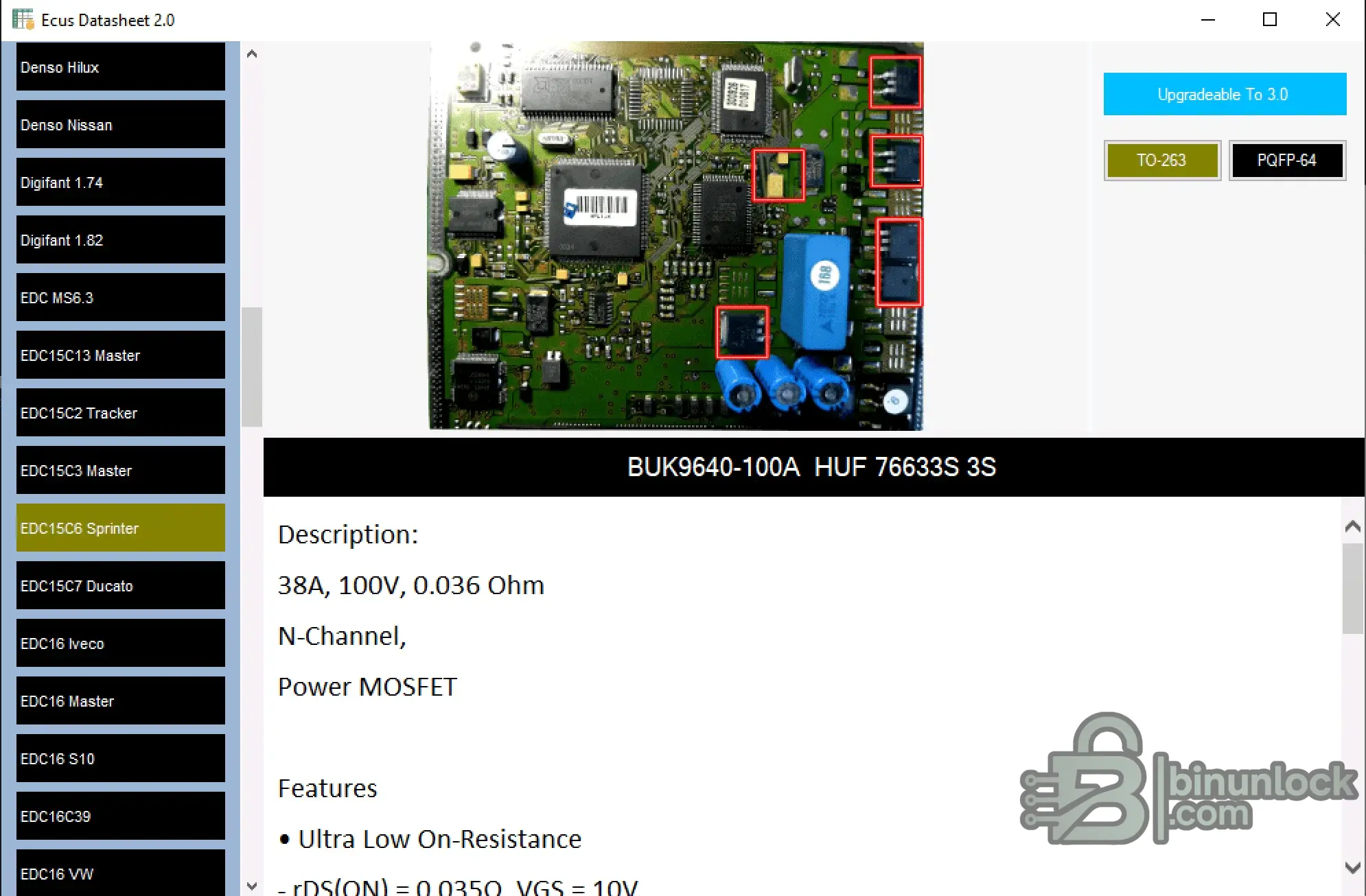This screenshot has width=1366, height=896.
Task: Open EDC MS6.3 datasheet
Action: click(121, 297)
